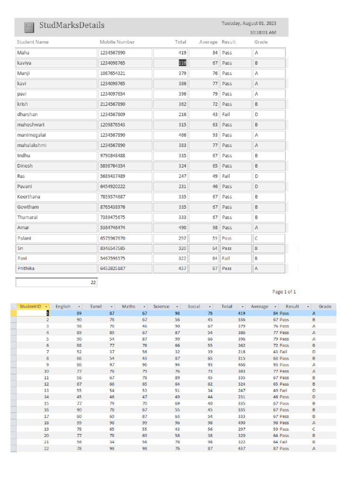This screenshot has width=363, height=485.
Task: Click the Maha student name field
Action: click(56, 53)
